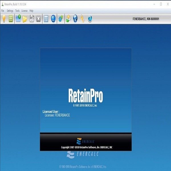This screenshot has width=171, height=171.
Task: Click the FENERBAHCE, KW-06000001 license text
Action: pyautogui.click(x=146, y=19)
